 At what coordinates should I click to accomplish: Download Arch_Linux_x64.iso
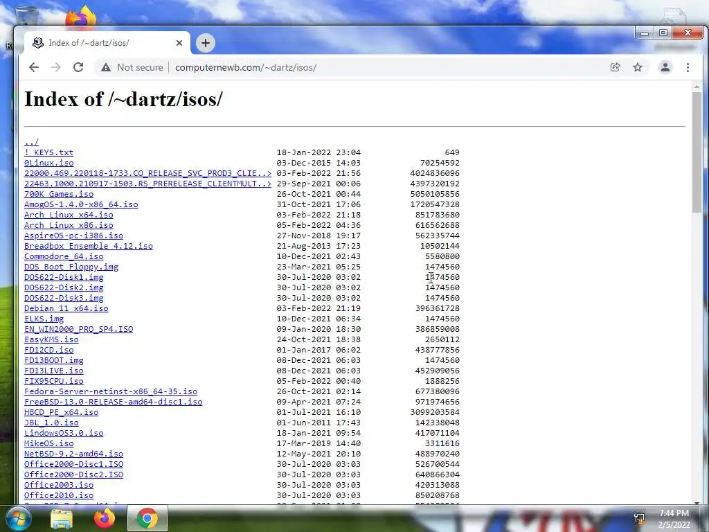pos(69,215)
